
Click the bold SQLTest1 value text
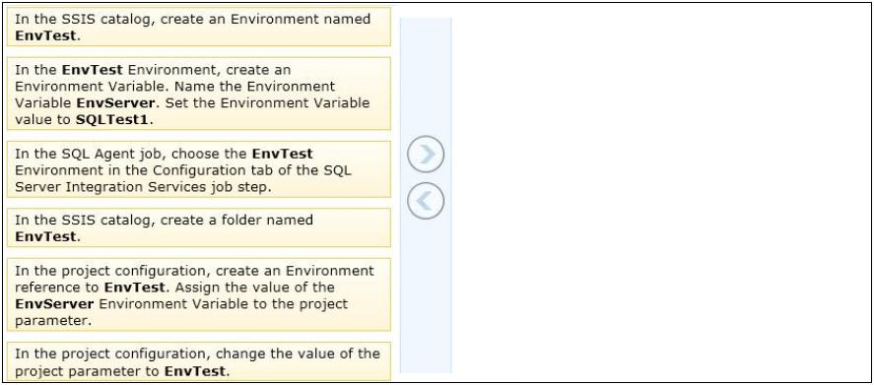[112, 119]
